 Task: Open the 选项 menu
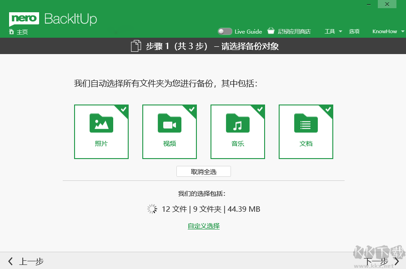pyautogui.click(x=354, y=31)
